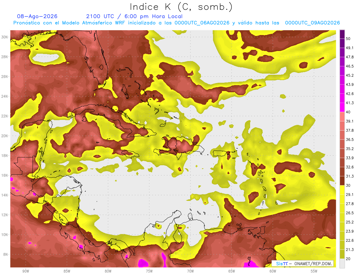Screen dimensions: 356x275
Task: Click the colorbar value "25.2"
Action: click(350, 222)
